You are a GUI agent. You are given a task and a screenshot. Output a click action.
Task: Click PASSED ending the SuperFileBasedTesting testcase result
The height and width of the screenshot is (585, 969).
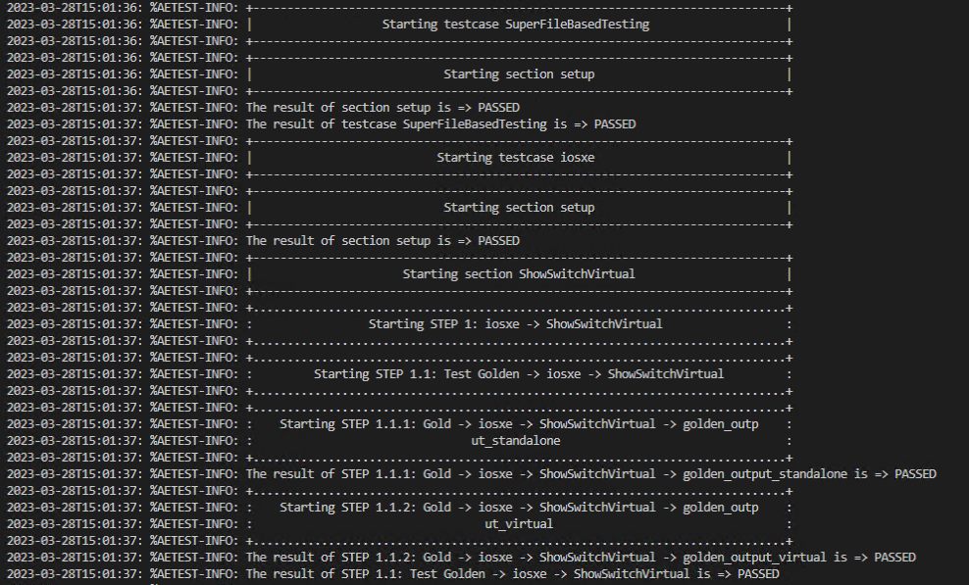tap(615, 124)
